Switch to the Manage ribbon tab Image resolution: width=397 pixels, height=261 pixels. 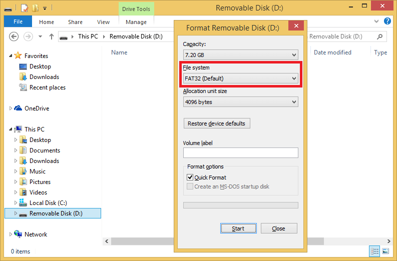[x=136, y=22]
